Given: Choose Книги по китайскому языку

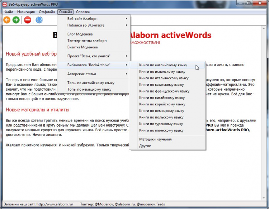Looking at the screenshot, I should (167, 98).
